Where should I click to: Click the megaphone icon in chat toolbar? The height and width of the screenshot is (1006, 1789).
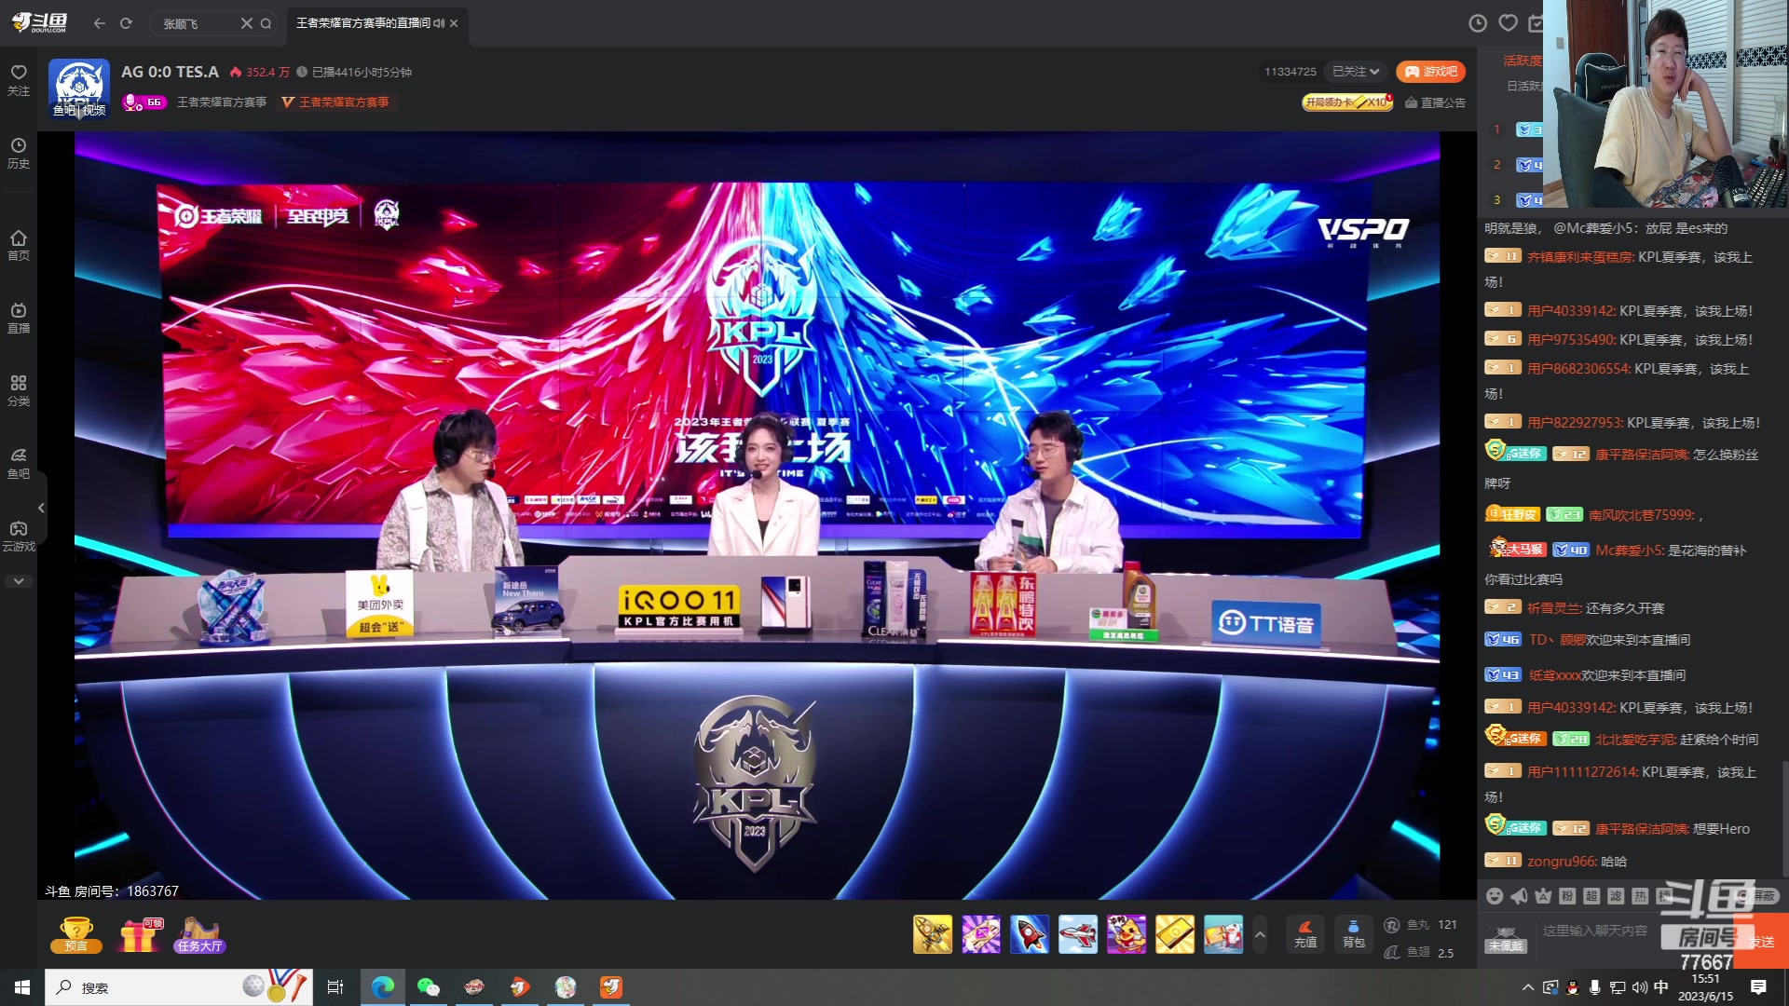(1519, 896)
